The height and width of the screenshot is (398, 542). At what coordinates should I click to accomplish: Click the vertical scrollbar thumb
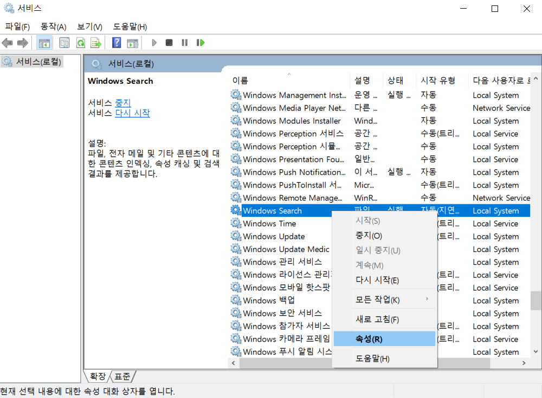tap(536, 301)
